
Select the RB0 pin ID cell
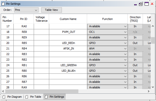point(24,71)
